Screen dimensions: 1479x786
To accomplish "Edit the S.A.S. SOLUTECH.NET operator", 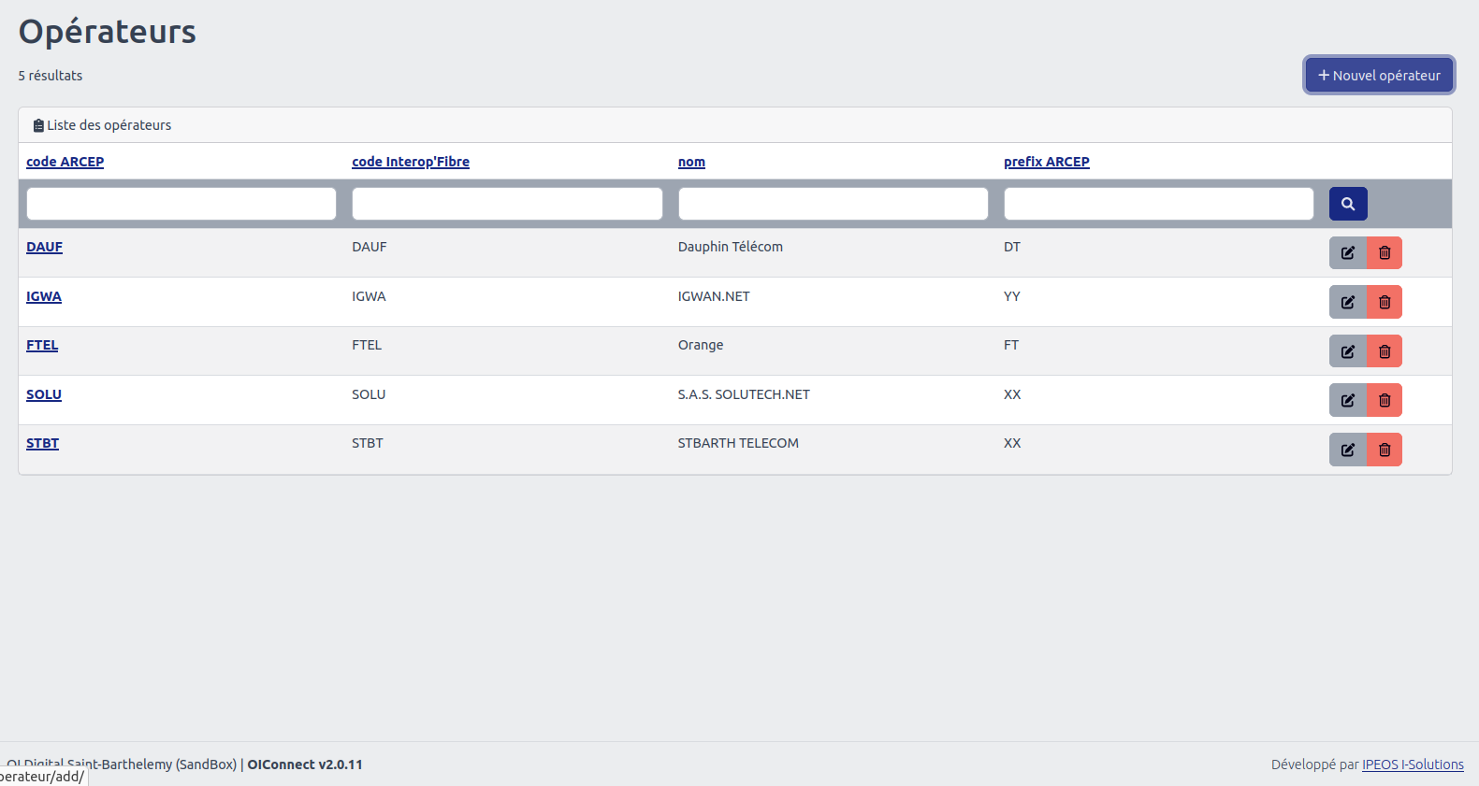I will (x=1347, y=400).
